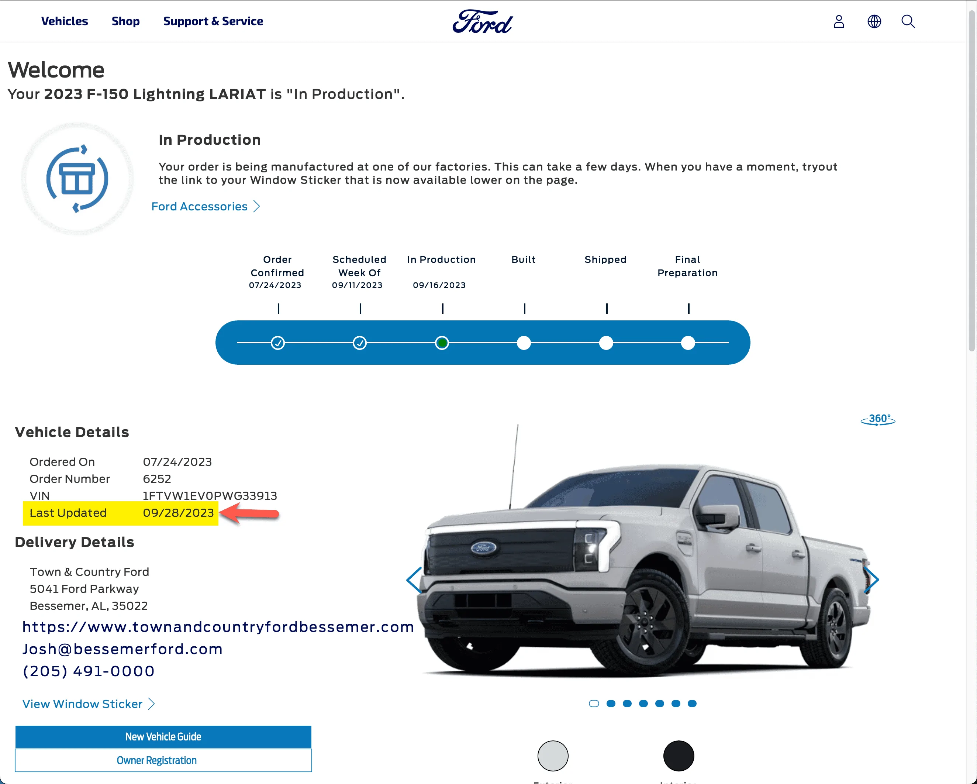Open the Support & Service menu

pyautogui.click(x=213, y=21)
